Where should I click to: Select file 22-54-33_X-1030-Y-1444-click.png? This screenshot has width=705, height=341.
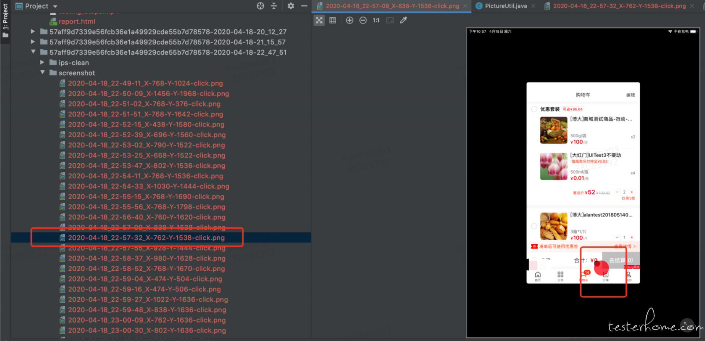click(149, 186)
